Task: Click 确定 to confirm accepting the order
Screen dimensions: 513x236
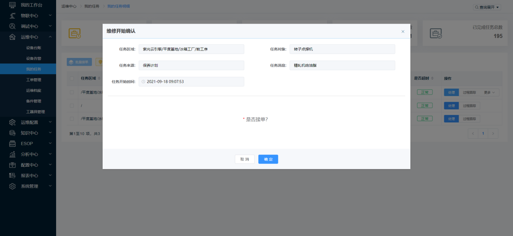Action: pos(268,159)
